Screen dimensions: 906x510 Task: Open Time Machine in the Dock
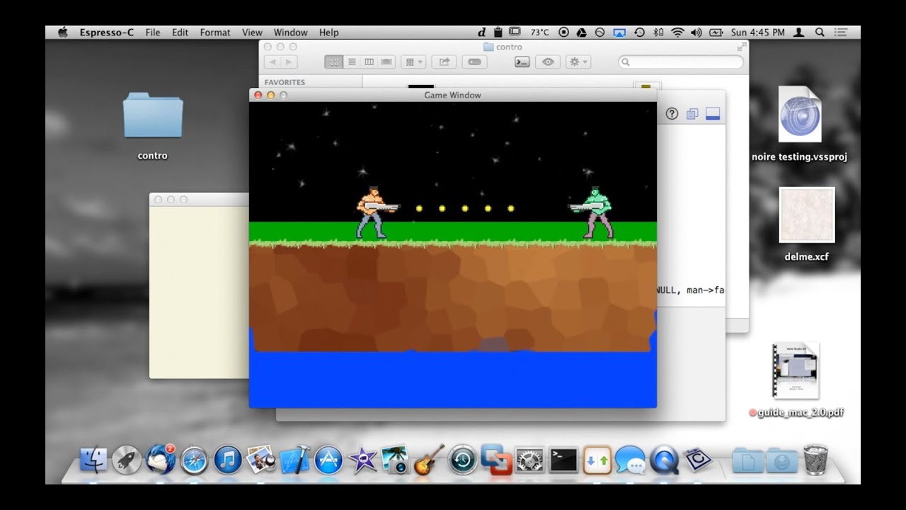tap(462, 460)
